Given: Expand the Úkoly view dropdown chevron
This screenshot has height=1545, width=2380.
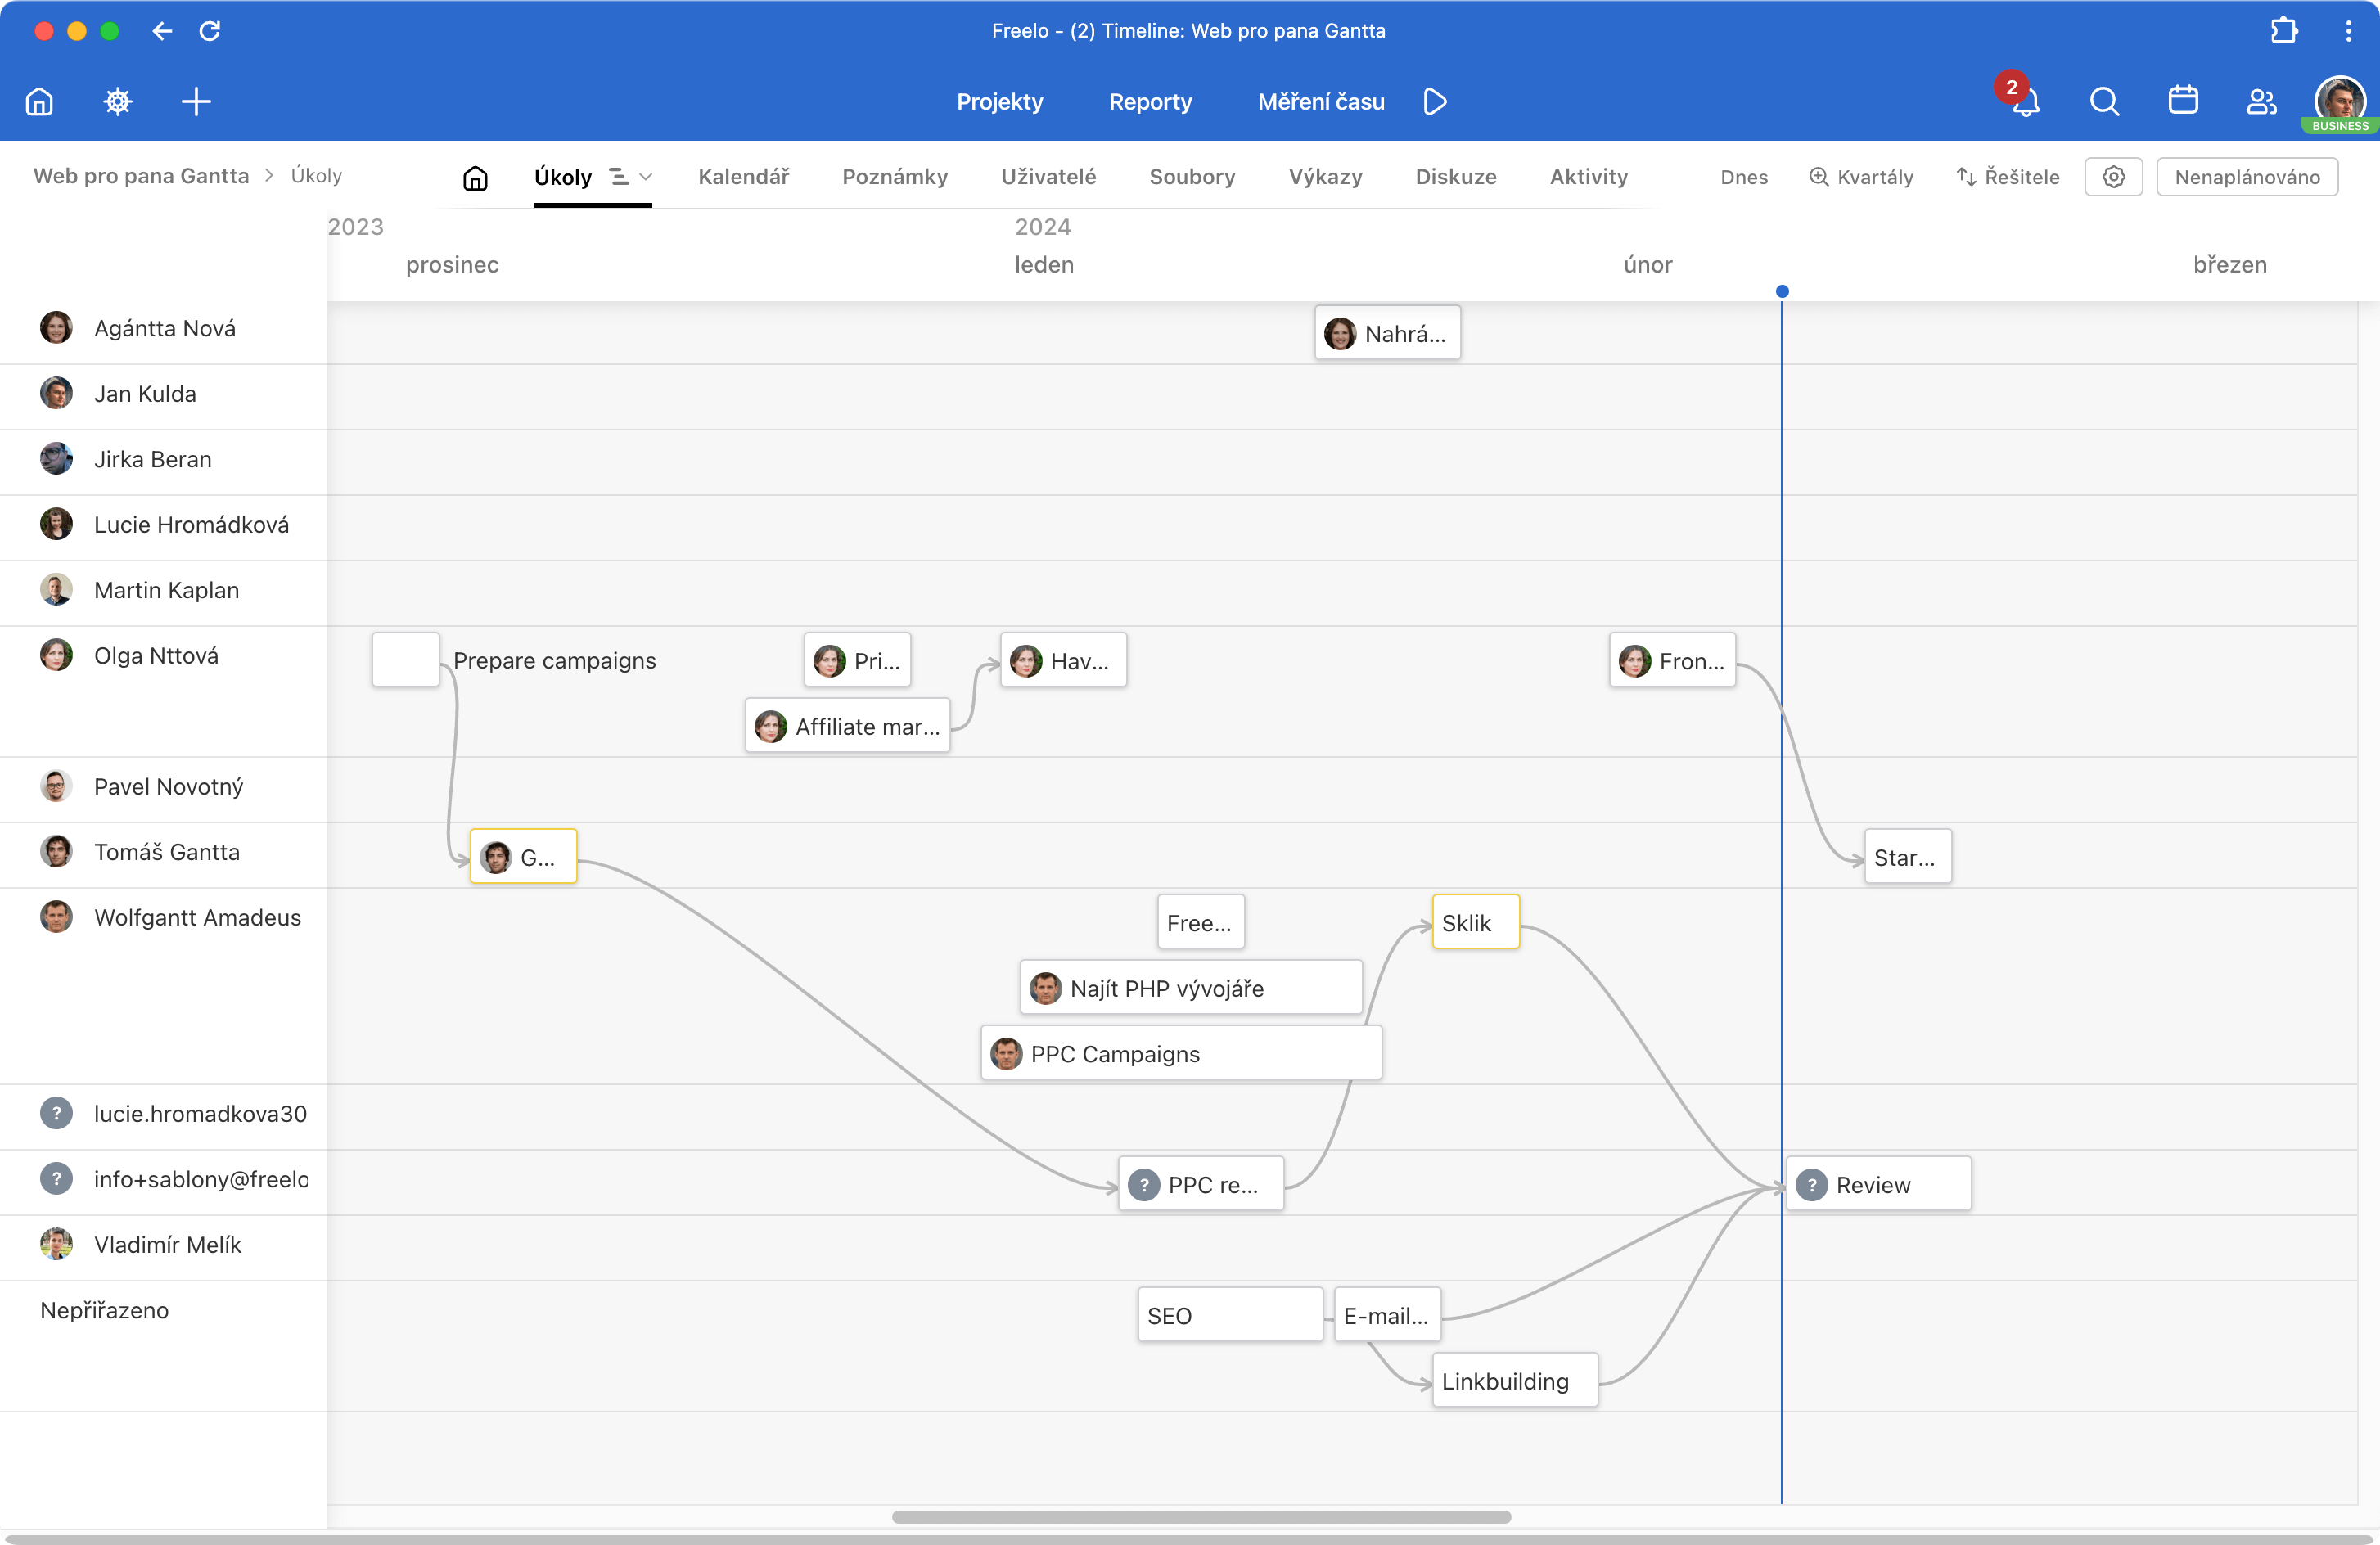Looking at the screenshot, I should (x=646, y=177).
